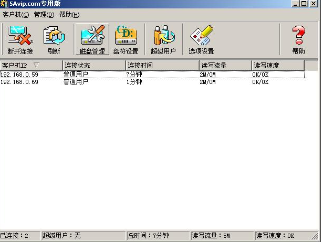Sort by 连接状态 column header

(x=94, y=66)
